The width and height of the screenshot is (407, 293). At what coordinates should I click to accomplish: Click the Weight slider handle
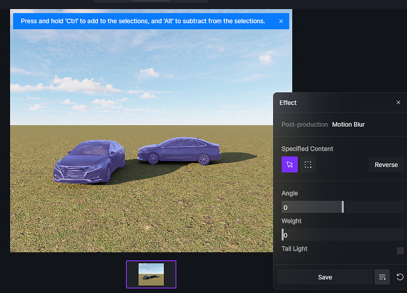[283, 235]
